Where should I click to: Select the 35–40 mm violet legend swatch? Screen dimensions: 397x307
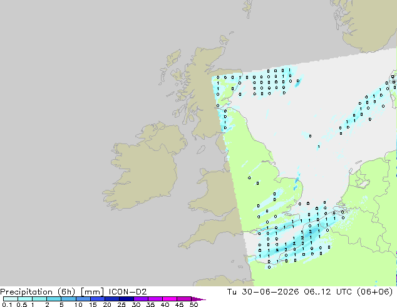click(155, 299)
